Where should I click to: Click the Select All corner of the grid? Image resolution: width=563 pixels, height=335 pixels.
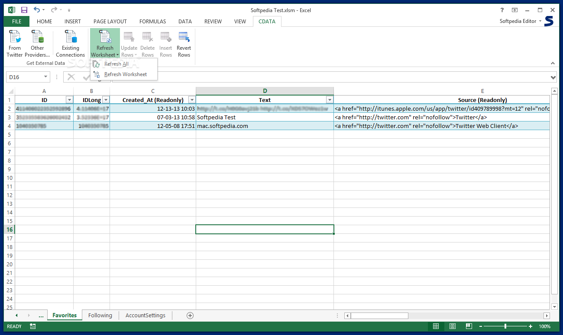point(10,91)
